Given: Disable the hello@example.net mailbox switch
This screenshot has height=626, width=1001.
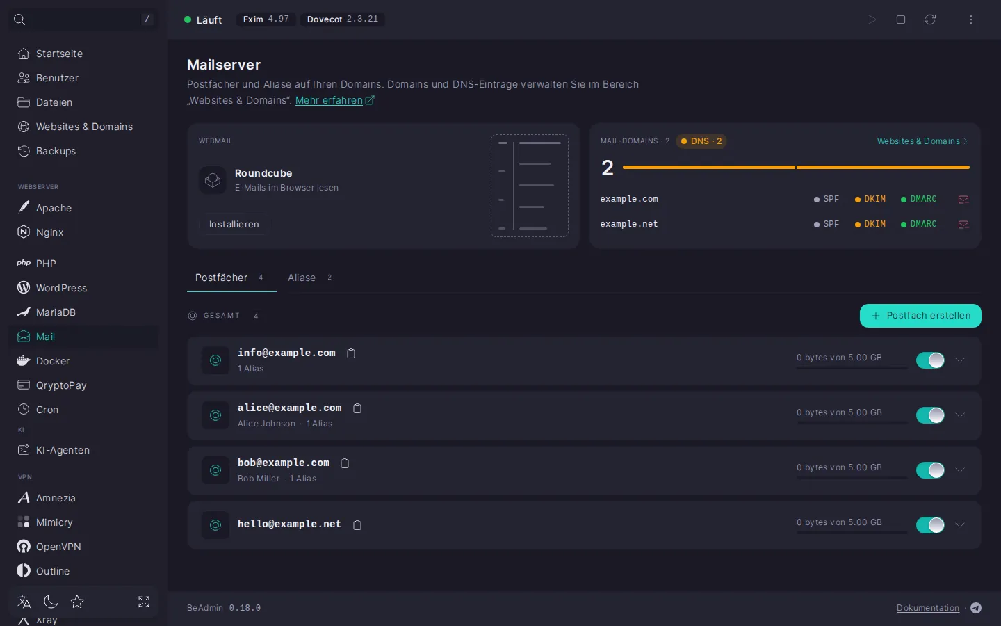Looking at the screenshot, I should [930, 525].
